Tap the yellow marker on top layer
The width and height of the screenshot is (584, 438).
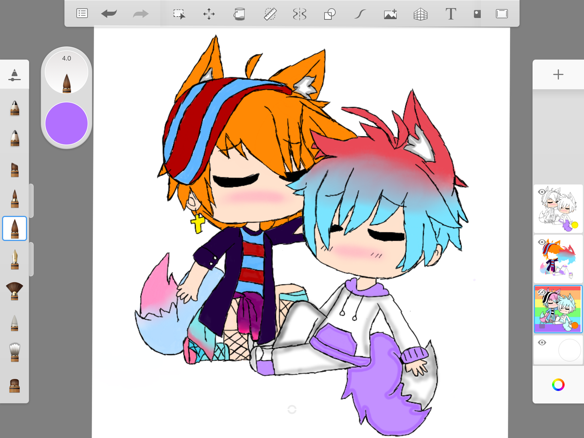point(575,225)
